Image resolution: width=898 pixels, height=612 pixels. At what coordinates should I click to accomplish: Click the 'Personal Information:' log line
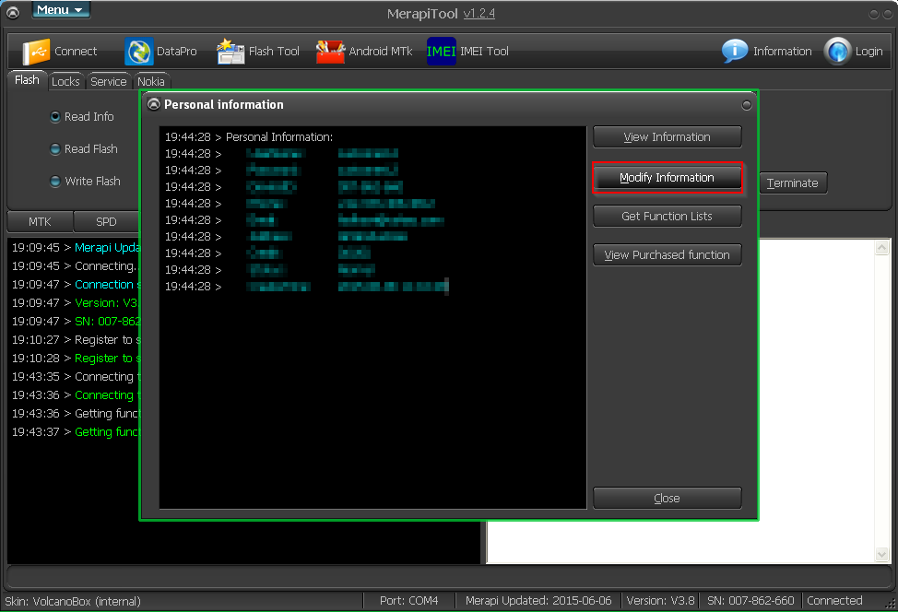pyautogui.click(x=249, y=137)
